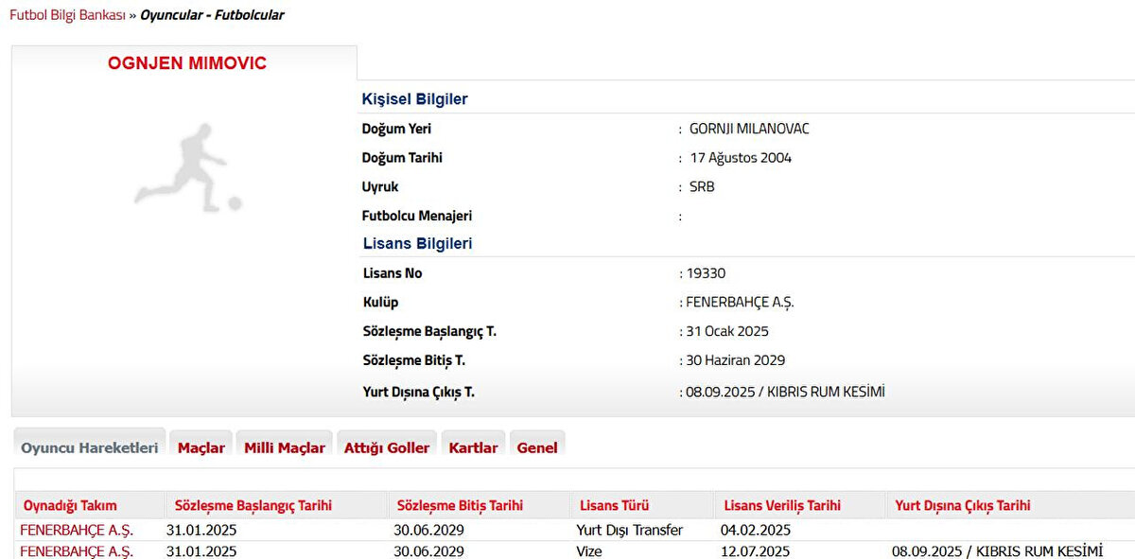This screenshot has width=1135, height=559.
Task: Switch to the Genel tab
Action: [x=537, y=447]
